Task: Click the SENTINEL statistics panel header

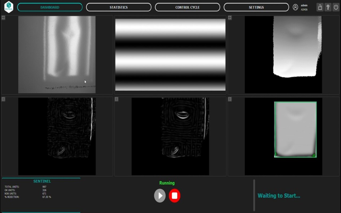Action: pos(42,181)
